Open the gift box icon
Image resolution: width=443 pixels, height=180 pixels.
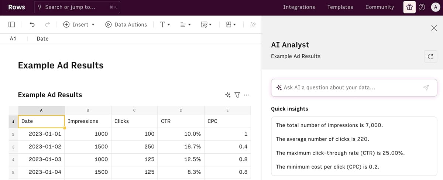tap(409, 7)
